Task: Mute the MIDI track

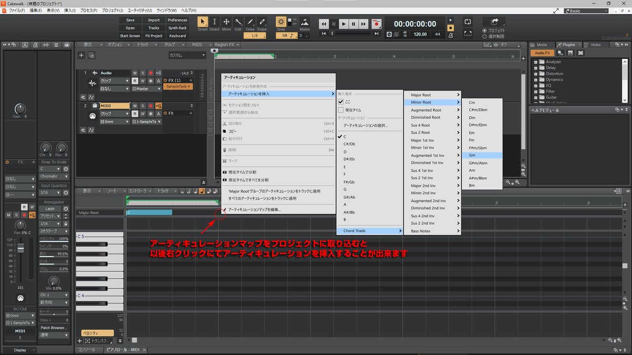Action: [x=135, y=106]
